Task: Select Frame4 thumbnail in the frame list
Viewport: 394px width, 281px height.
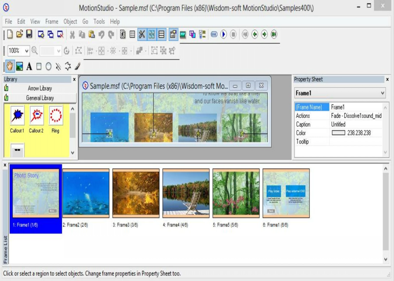Action: point(186,193)
